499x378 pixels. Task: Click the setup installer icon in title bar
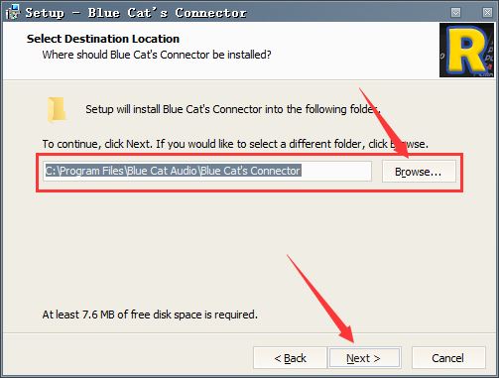[13, 12]
